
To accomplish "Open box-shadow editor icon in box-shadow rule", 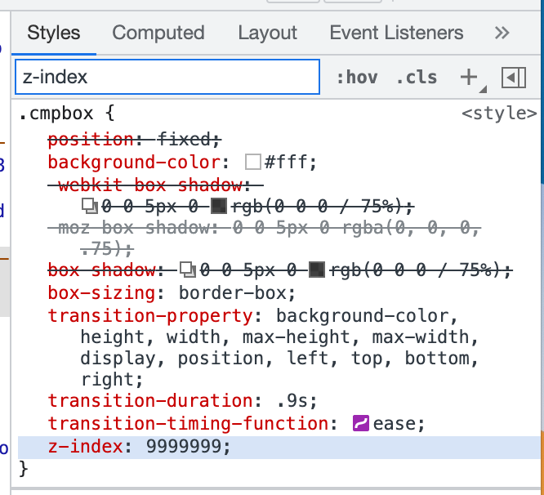I will [x=189, y=270].
